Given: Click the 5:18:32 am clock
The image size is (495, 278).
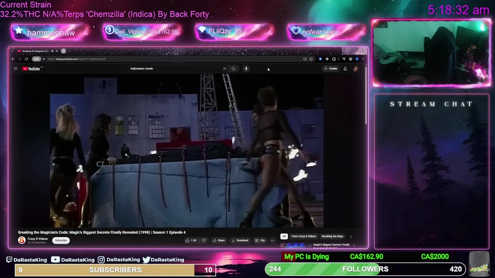Looking at the screenshot, I should [459, 10].
